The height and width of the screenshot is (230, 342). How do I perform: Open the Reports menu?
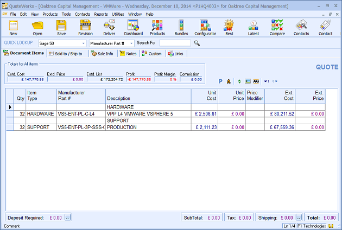(100, 14)
